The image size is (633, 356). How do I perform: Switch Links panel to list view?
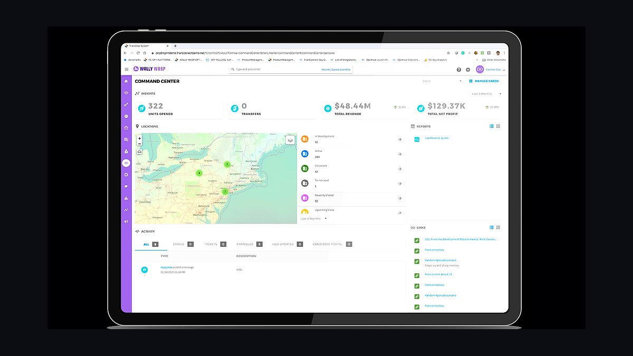(492, 227)
